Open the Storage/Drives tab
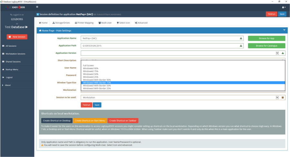 [61, 23]
